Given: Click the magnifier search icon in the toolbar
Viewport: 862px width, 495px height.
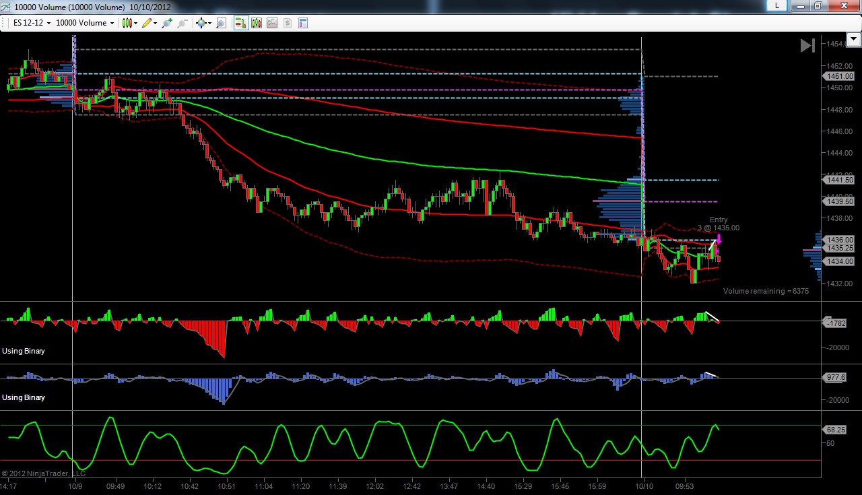Looking at the screenshot, I should tap(221, 23).
